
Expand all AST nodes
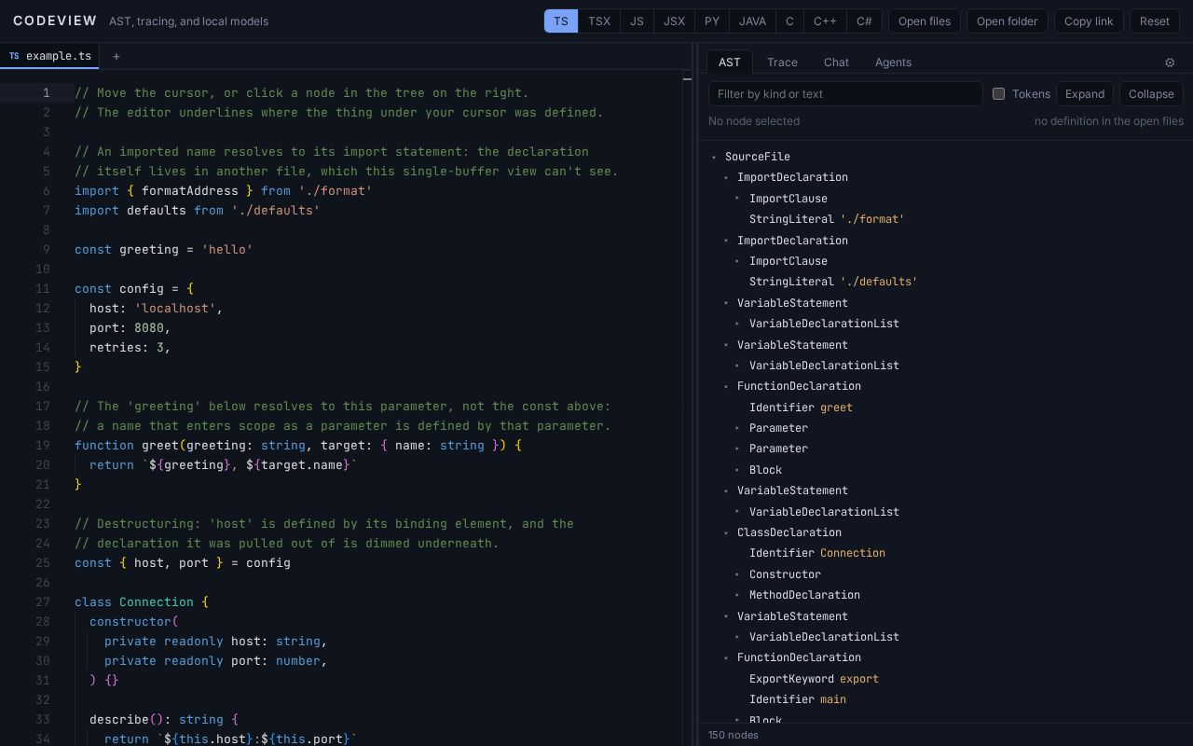coord(1085,93)
